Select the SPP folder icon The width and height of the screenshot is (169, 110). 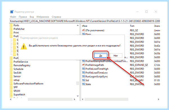(x=11, y=87)
